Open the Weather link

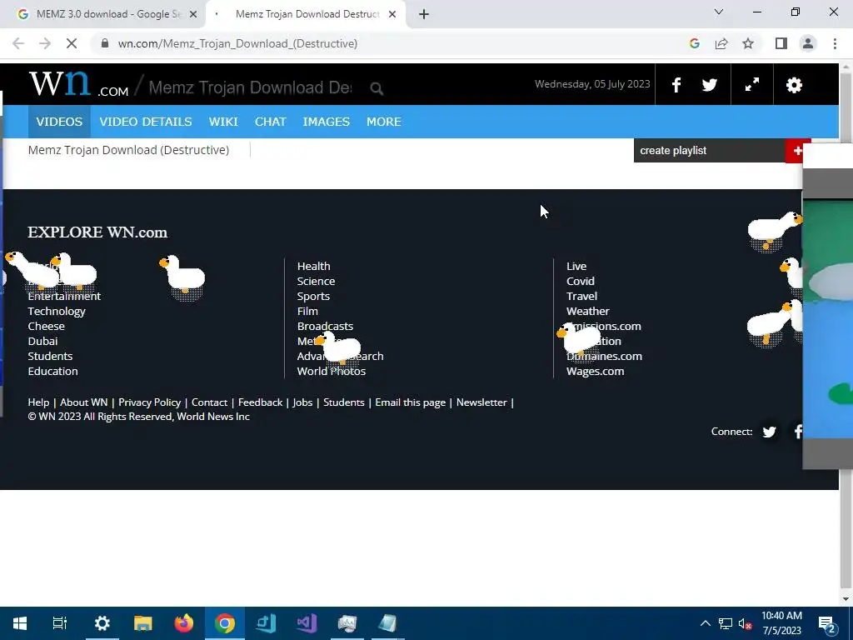(587, 312)
